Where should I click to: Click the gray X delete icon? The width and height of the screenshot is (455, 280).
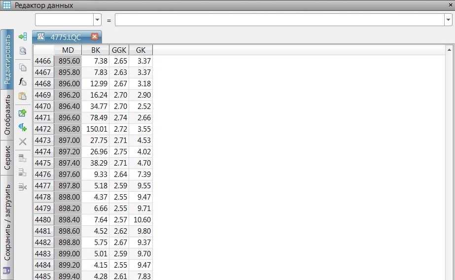23,141
